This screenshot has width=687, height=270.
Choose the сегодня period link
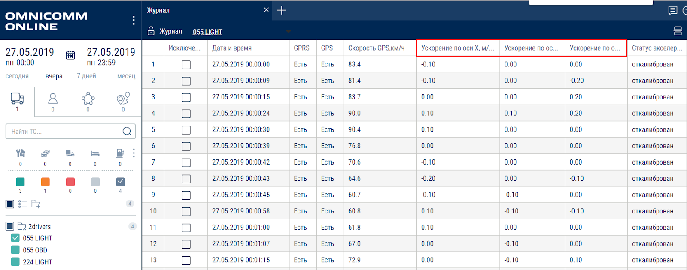click(17, 76)
